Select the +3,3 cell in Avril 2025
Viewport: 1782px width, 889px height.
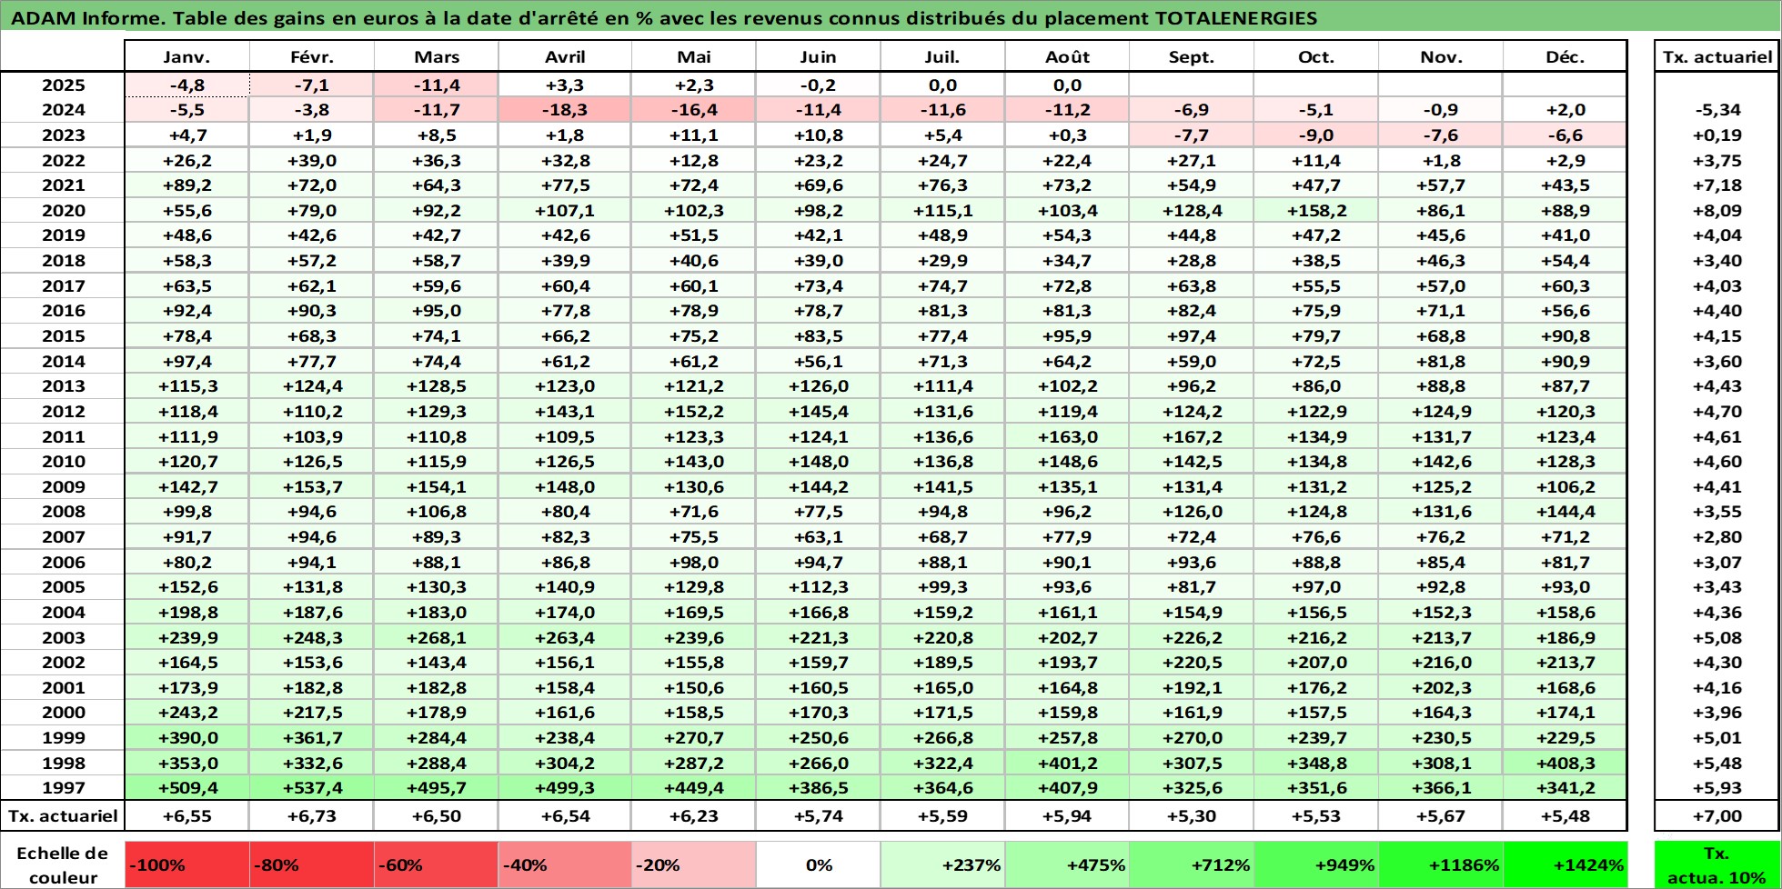click(x=565, y=85)
